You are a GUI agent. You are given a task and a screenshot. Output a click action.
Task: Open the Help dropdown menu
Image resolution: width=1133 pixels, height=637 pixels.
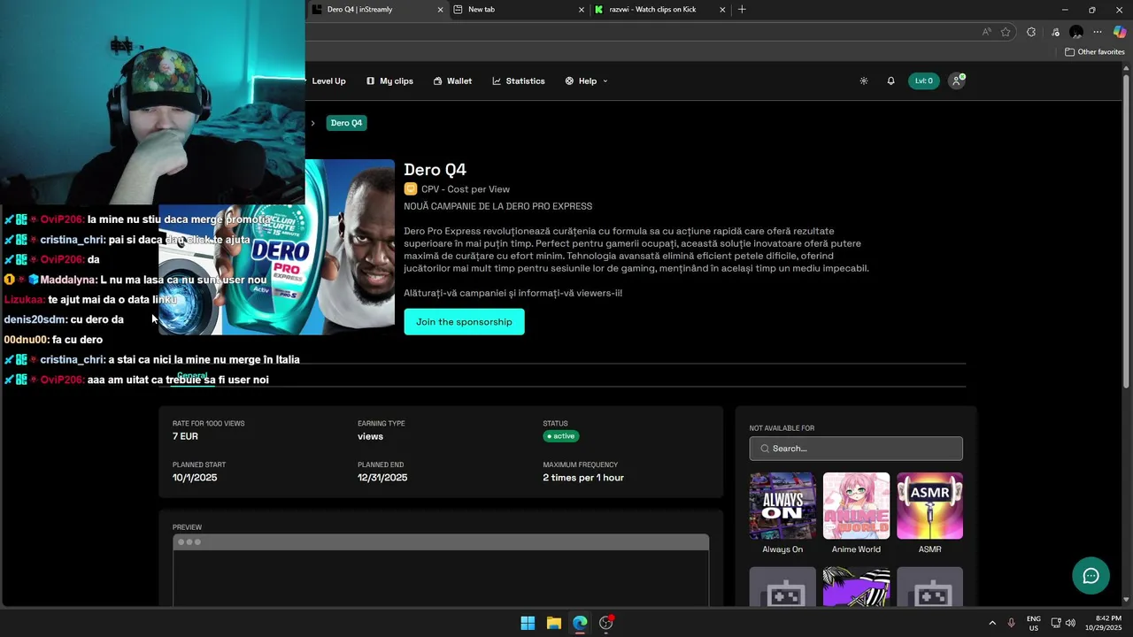click(587, 81)
